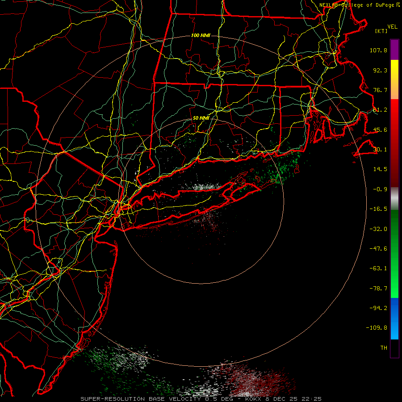Click the 61.2 legend value

pos(380,110)
